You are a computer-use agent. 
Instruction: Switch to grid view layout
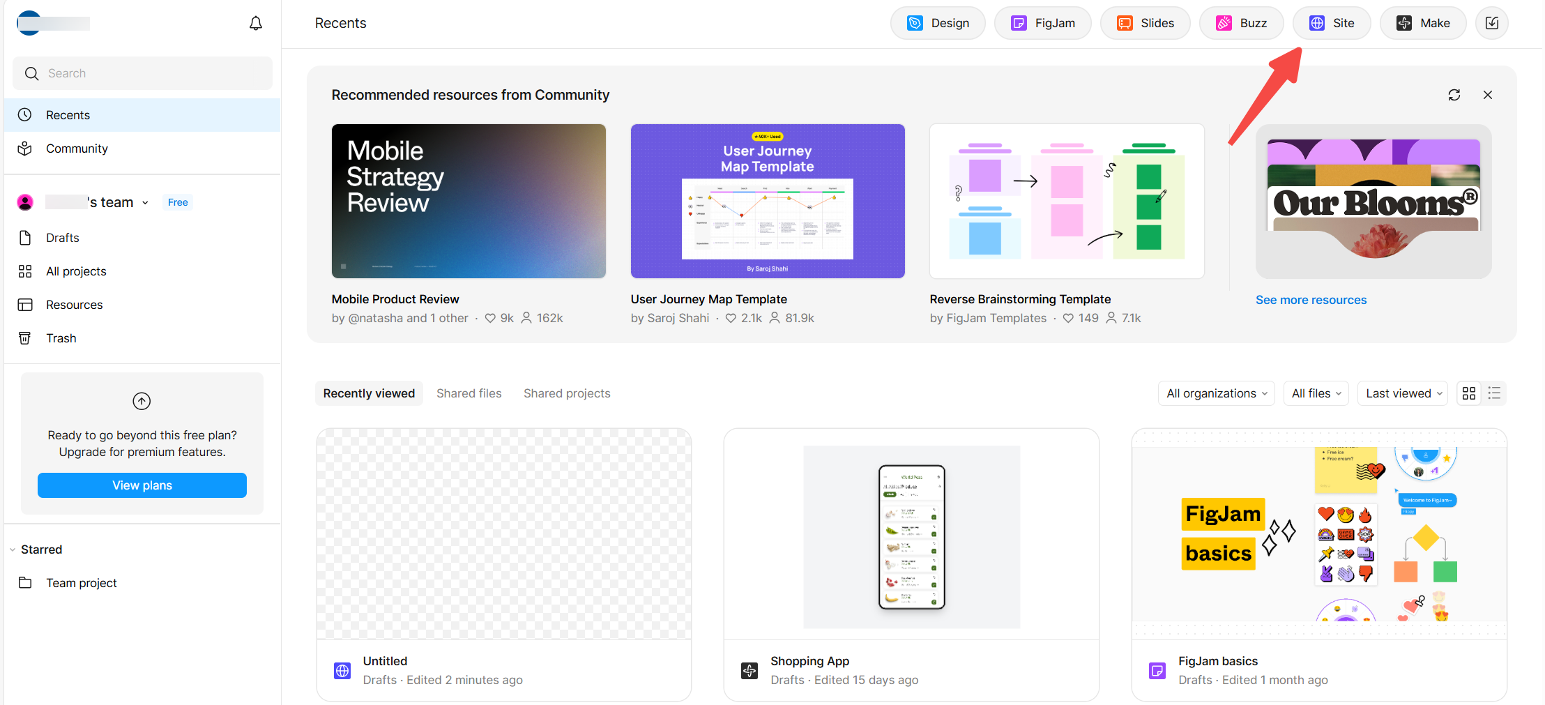[x=1468, y=393]
